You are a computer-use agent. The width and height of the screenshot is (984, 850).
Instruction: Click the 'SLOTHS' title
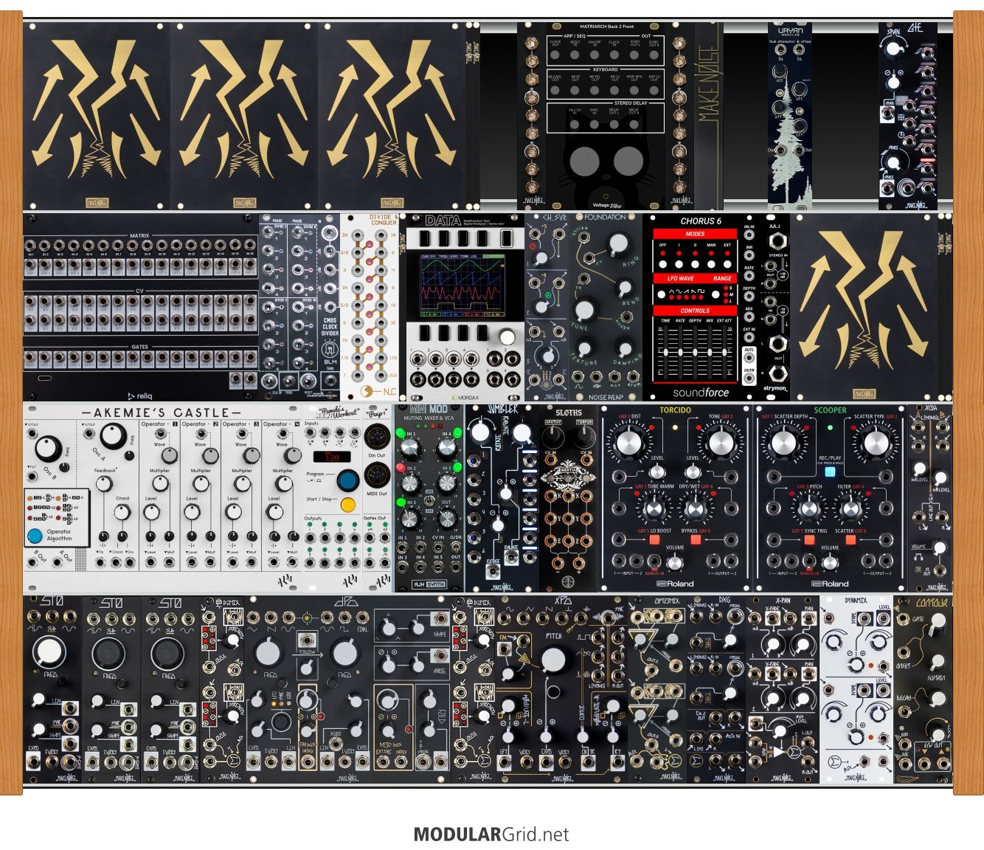(569, 412)
